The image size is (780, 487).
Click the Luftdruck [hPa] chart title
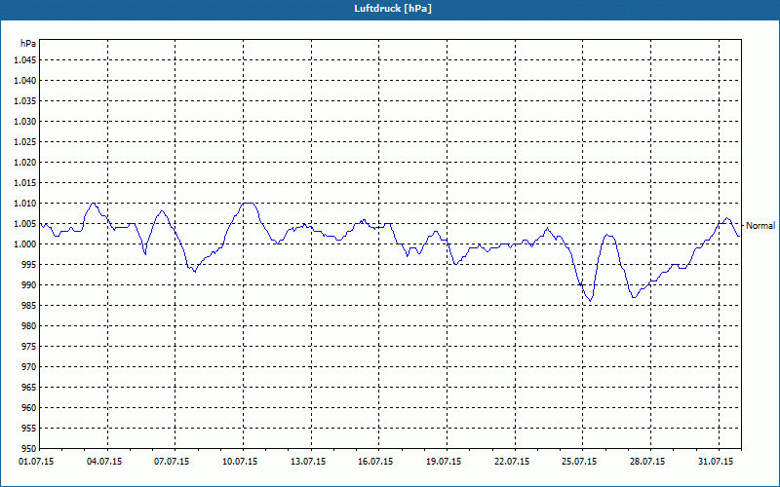(393, 9)
